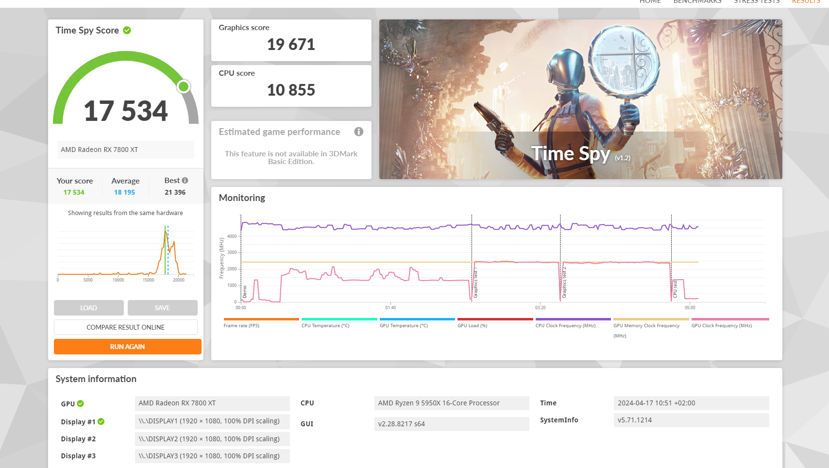Click the green score gauge knob
This screenshot has width=829, height=468.
(x=184, y=86)
